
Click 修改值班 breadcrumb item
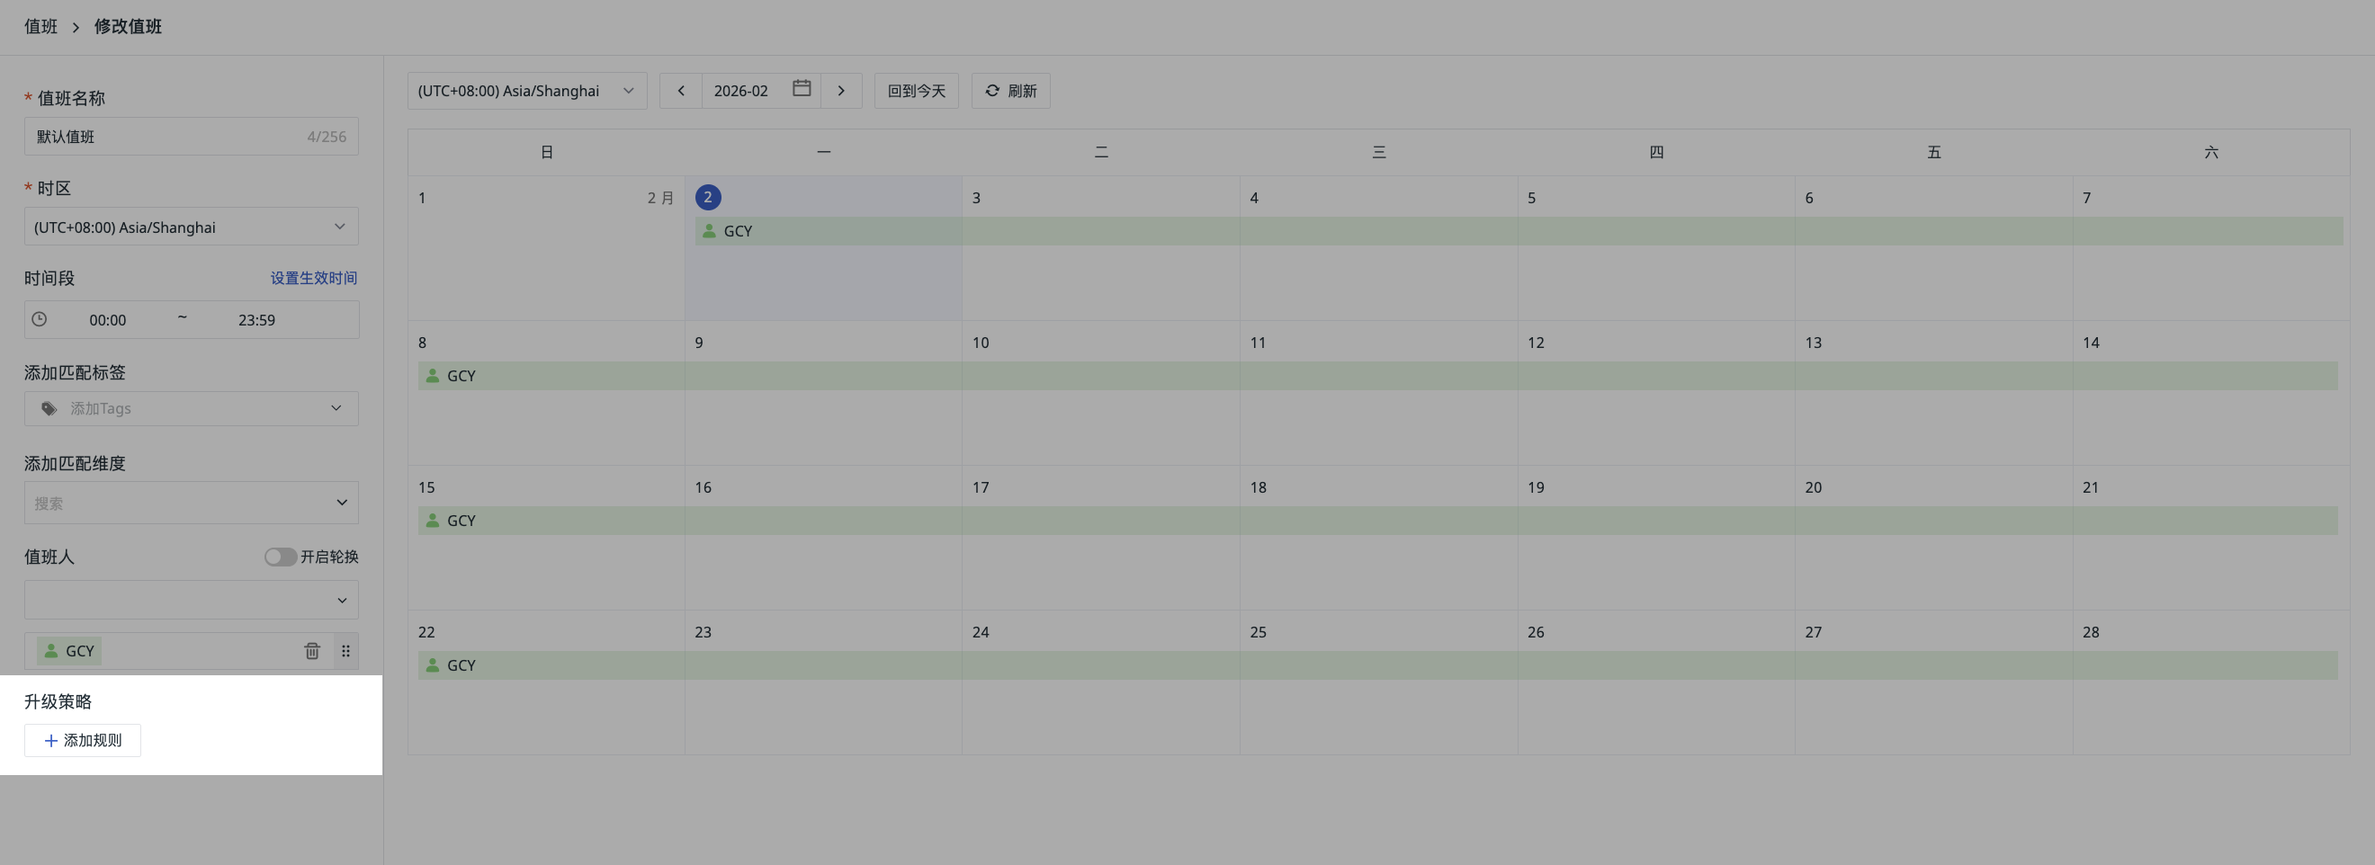point(128,27)
